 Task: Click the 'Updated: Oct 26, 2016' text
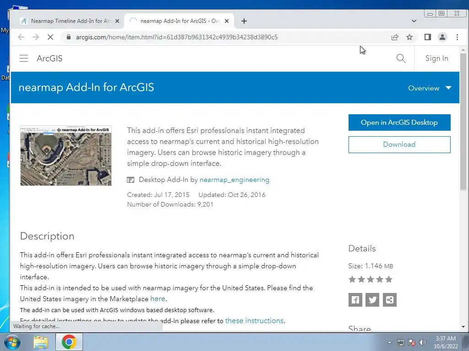click(x=232, y=195)
